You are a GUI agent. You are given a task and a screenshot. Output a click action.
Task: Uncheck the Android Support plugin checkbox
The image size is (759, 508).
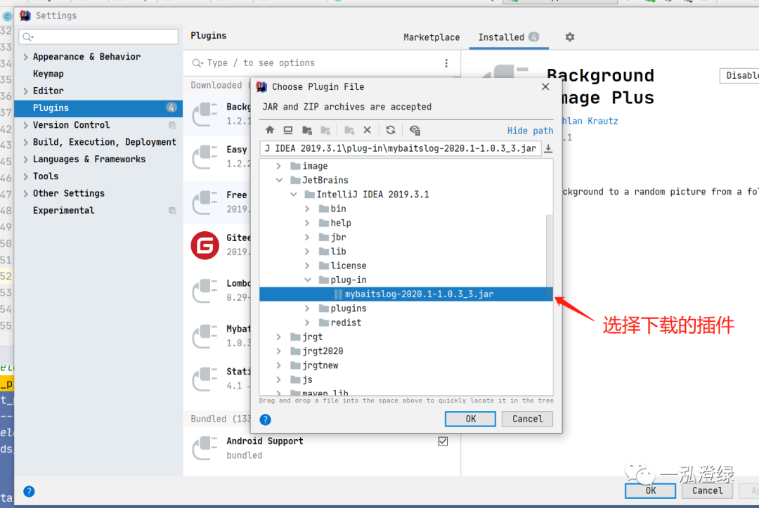point(443,441)
